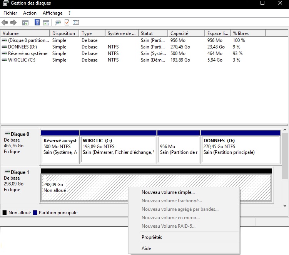Click the 5,94 Go free space cell
Image resolution: width=289 pixels, height=255 pixels.
coord(215,60)
